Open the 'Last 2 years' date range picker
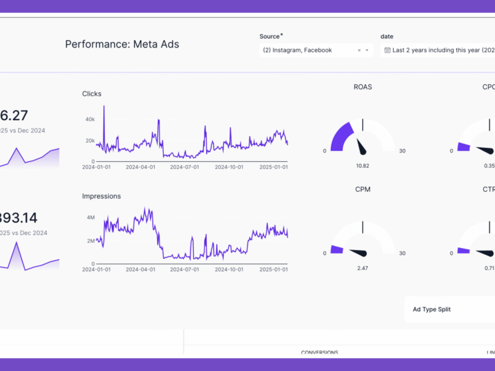 [x=442, y=50]
